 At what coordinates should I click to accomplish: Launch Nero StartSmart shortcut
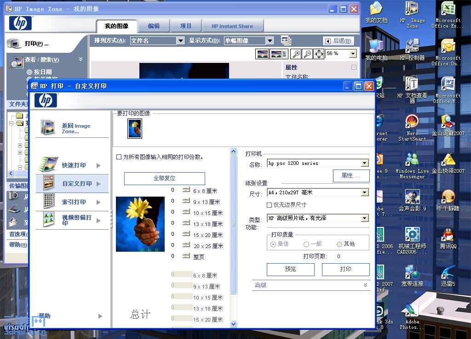(x=412, y=128)
